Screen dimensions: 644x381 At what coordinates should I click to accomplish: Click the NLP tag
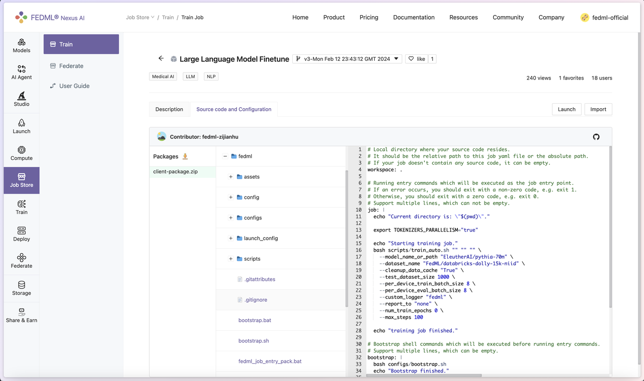tap(211, 77)
